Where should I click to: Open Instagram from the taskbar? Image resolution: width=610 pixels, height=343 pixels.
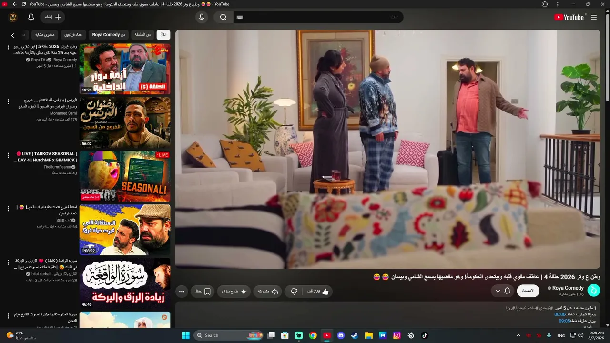396,335
